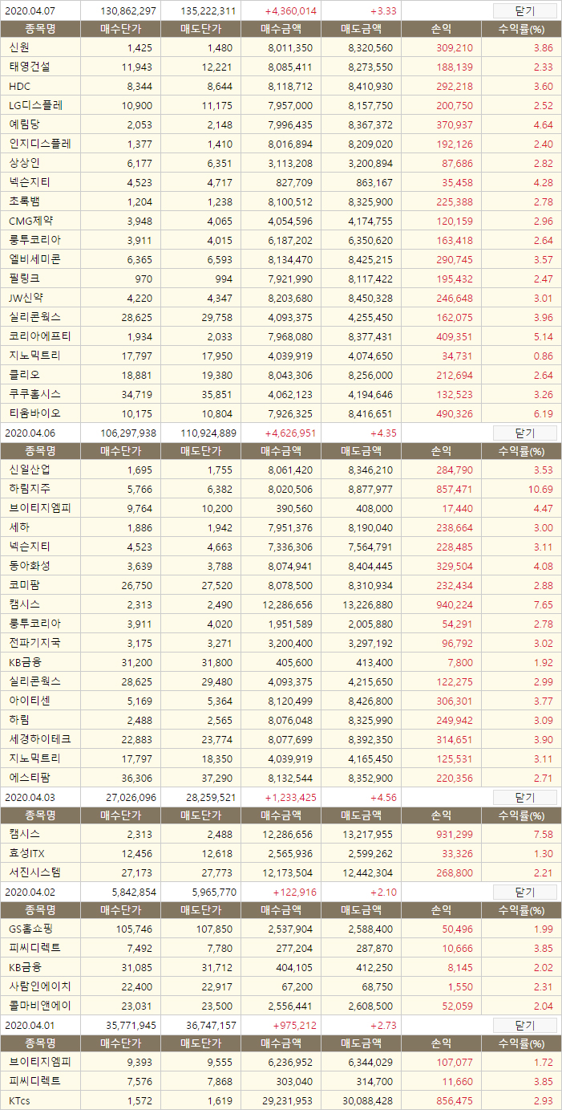Select 하림지주 stock name
The image size is (562, 1110).
tap(29, 489)
